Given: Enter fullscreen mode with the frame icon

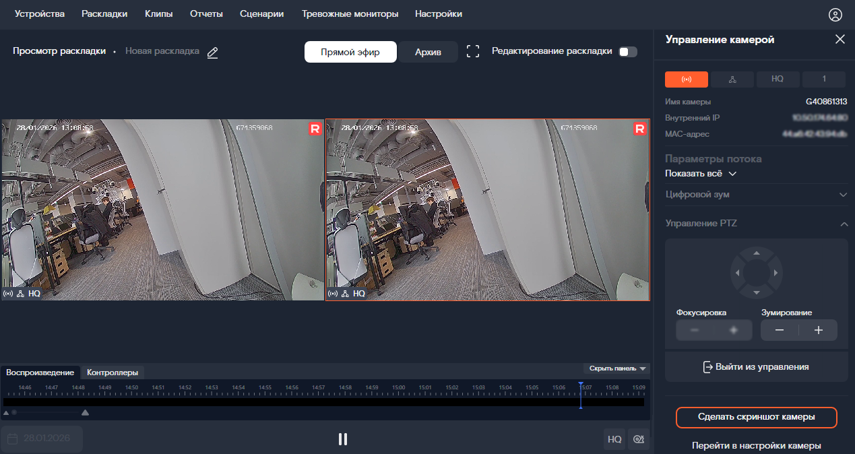Looking at the screenshot, I should [473, 52].
